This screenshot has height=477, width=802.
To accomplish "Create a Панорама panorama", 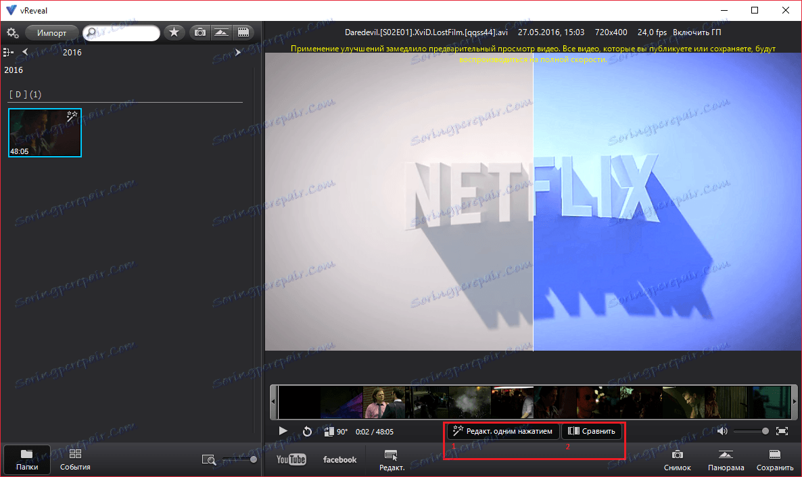I will 726,460.
